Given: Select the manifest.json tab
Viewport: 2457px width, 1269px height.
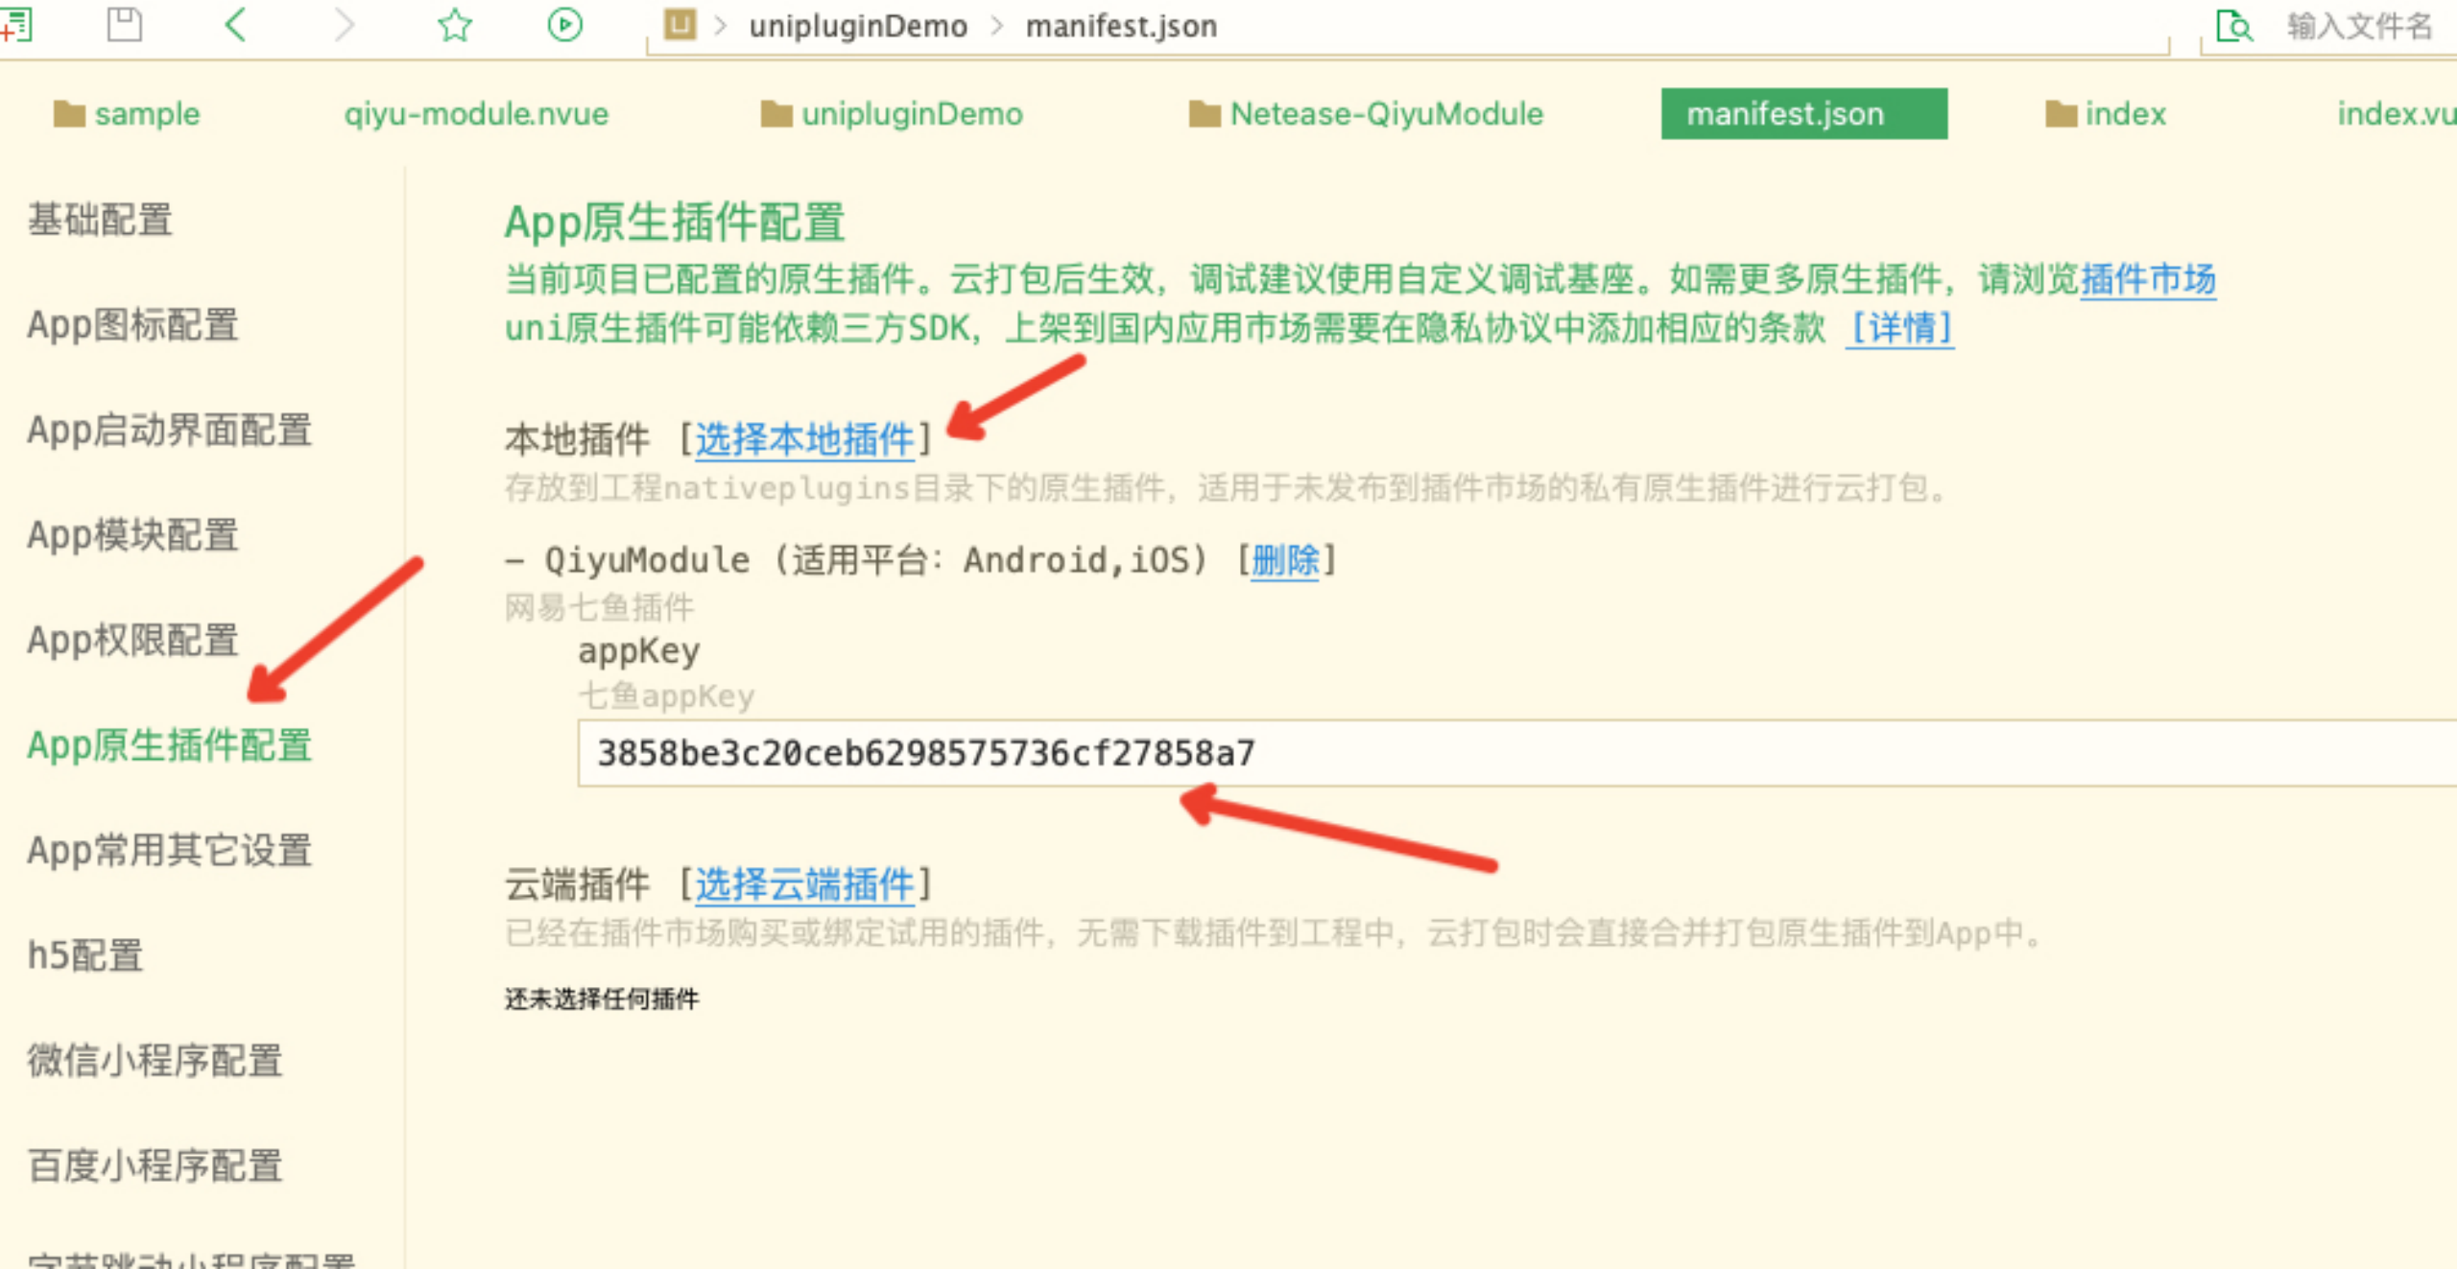Looking at the screenshot, I should coord(1804,114).
